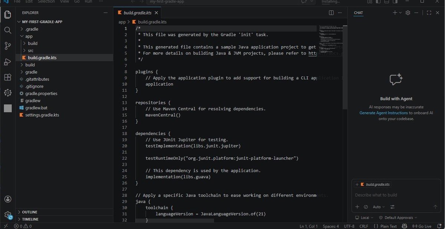Click Spaces: 4 indentation setting

coord(330,226)
